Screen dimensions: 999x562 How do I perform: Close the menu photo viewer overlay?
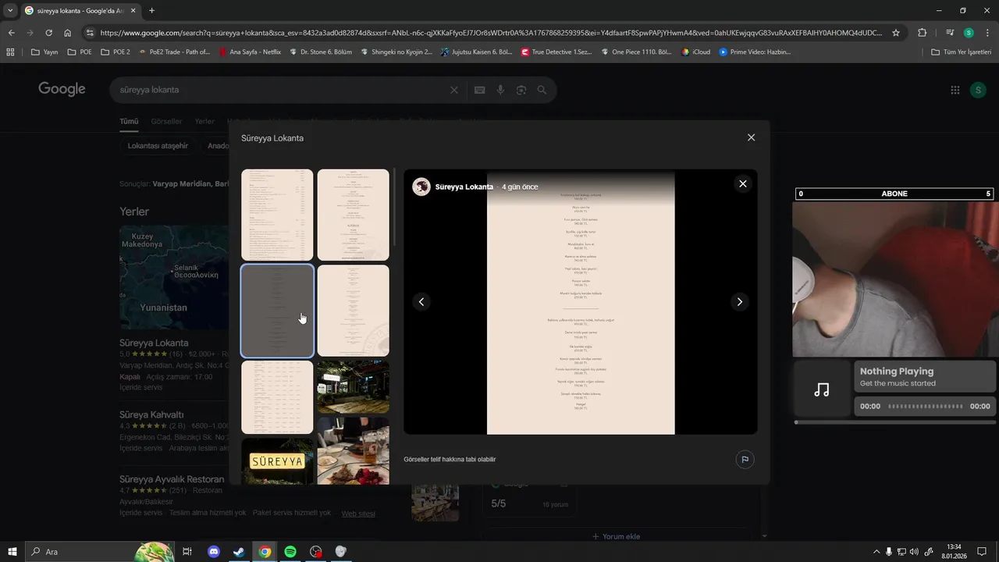[x=742, y=183]
